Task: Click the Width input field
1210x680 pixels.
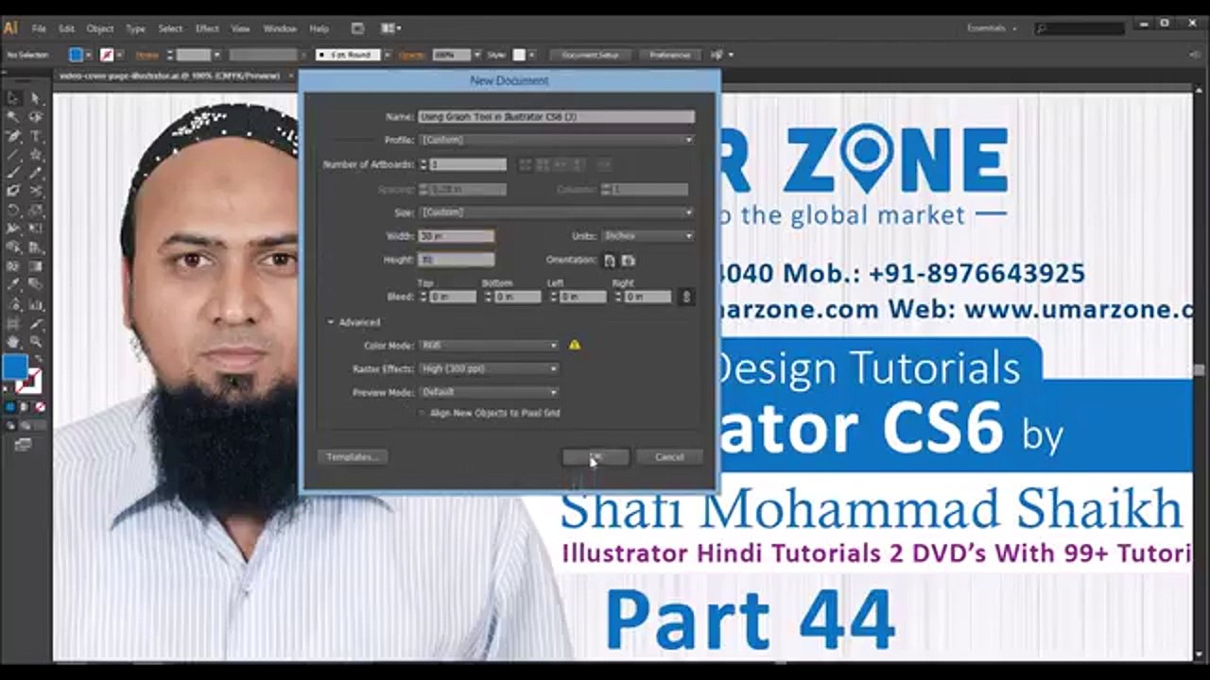Action: click(457, 236)
